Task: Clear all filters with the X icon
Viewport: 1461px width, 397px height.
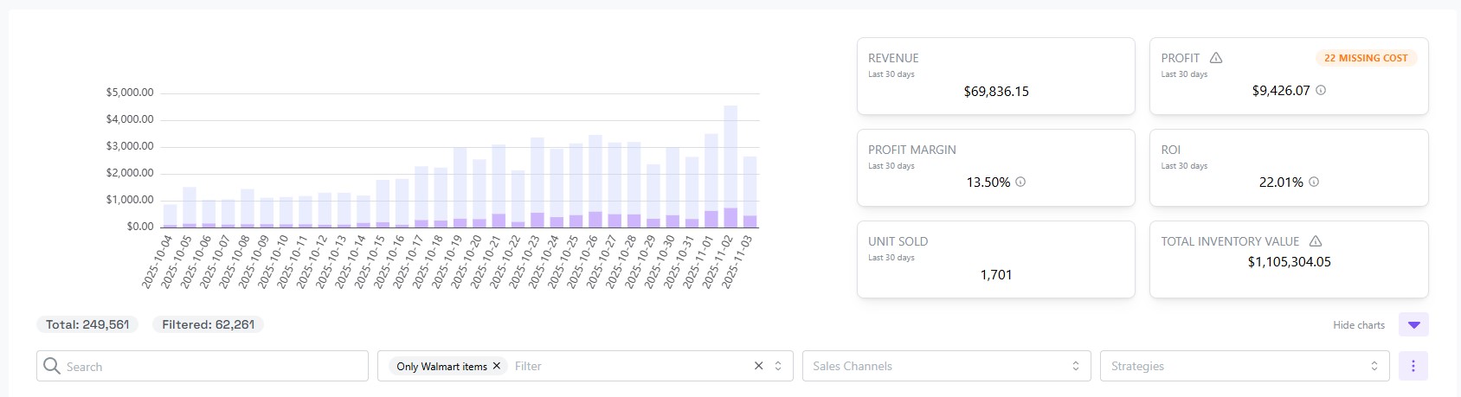Action: click(x=759, y=366)
